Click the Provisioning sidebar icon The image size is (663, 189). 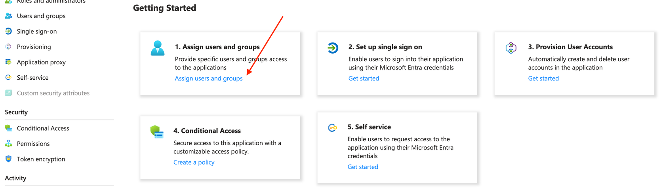pos(8,47)
